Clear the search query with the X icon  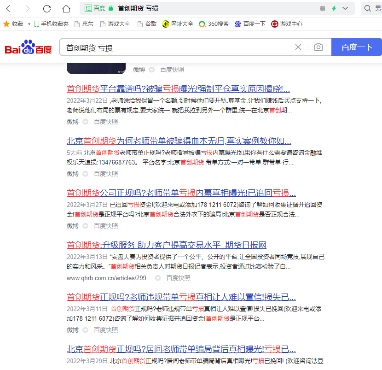[298, 47]
